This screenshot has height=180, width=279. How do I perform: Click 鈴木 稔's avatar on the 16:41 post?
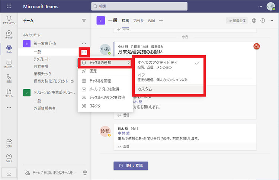[x=105, y=131]
